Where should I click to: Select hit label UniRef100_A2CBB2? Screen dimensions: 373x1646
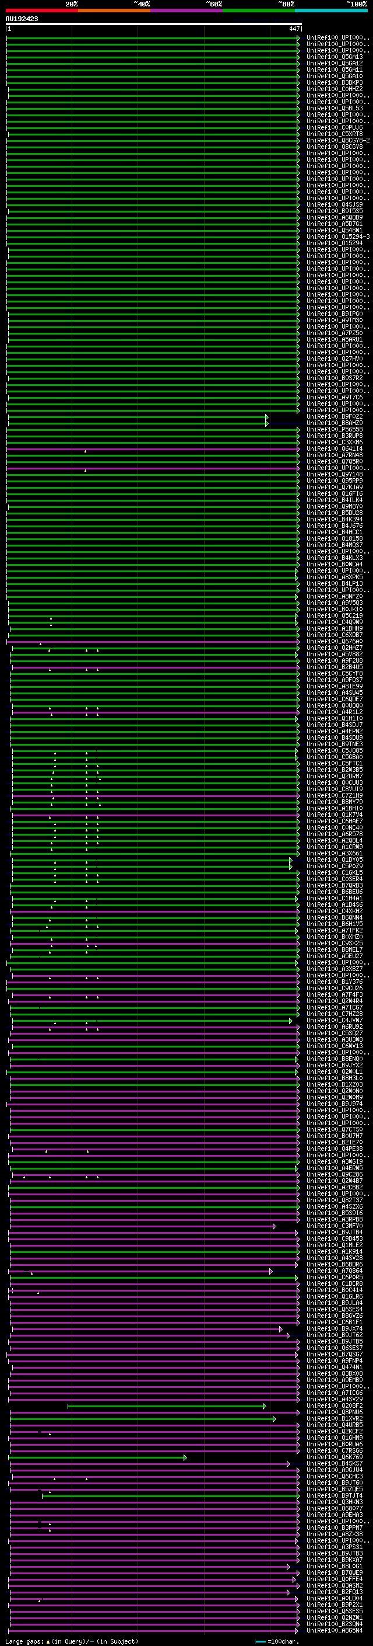click(x=335, y=1187)
